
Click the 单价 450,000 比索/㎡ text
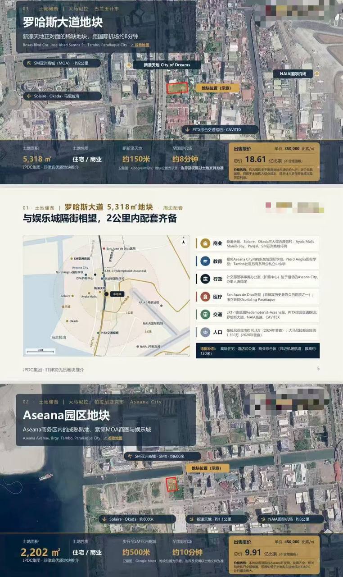[x=295, y=542]
